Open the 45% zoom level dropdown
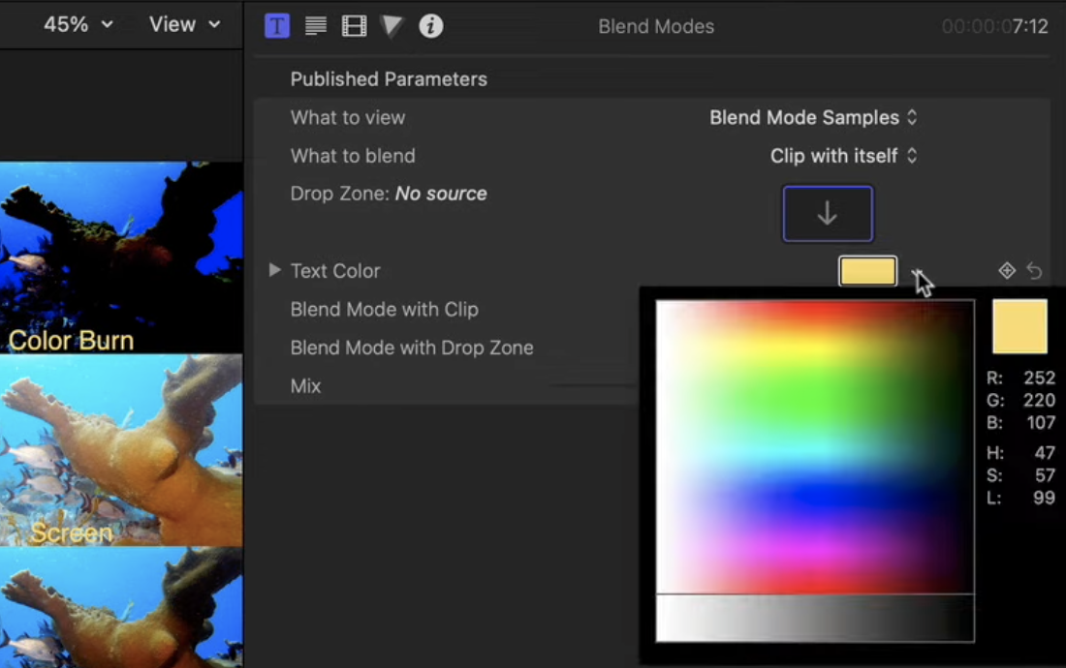 click(x=78, y=25)
